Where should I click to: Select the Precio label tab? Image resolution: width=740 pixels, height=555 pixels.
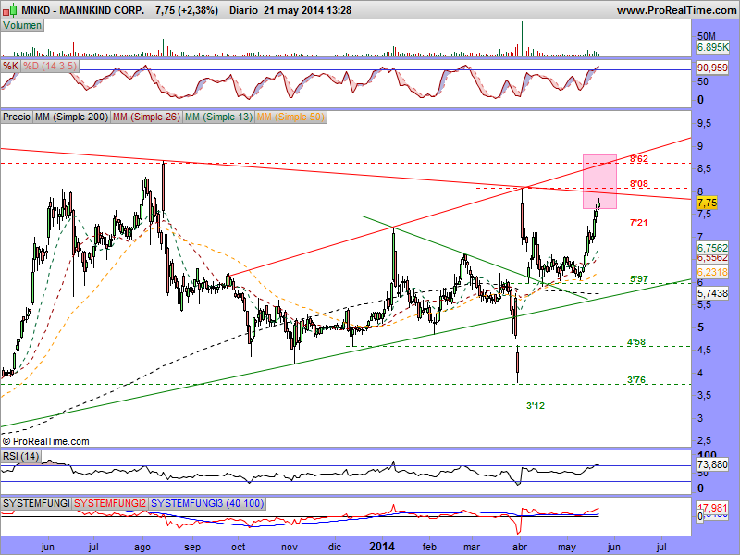[x=17, y=117]
